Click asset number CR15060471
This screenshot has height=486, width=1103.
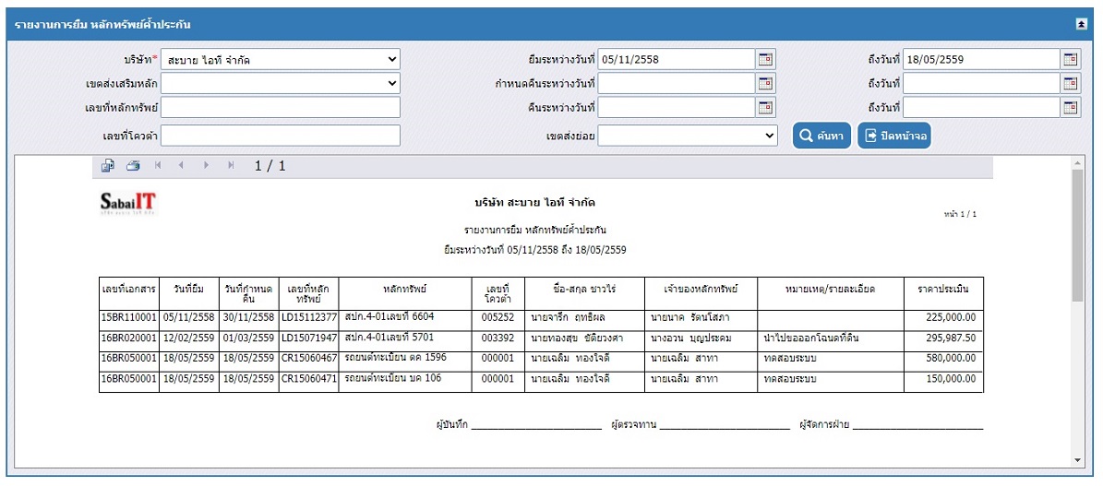[309, 379]
